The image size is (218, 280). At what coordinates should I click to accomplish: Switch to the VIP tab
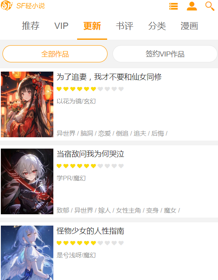tap(61, 26)
